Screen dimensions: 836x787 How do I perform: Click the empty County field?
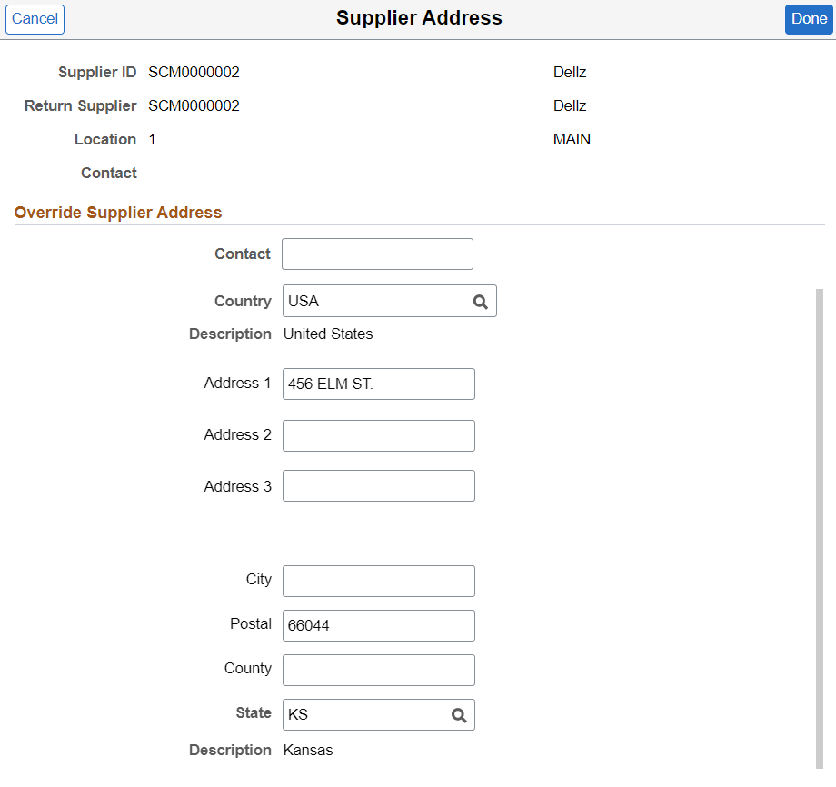[378, 669]
